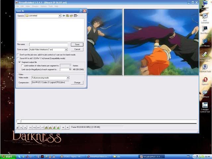This screenshot has width=212, height=159.
Task: Check Save AVI in old 1.0 format
Action: click(x=18, y=58)
